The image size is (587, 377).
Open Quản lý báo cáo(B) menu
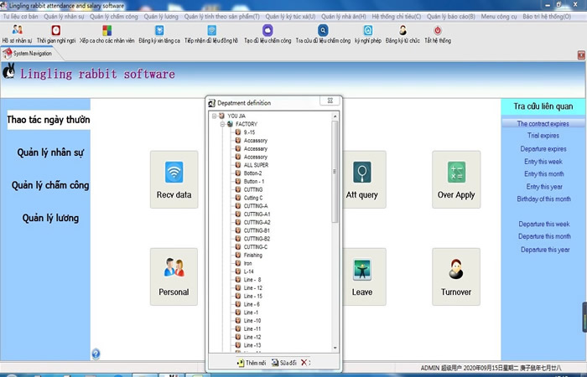451,17
